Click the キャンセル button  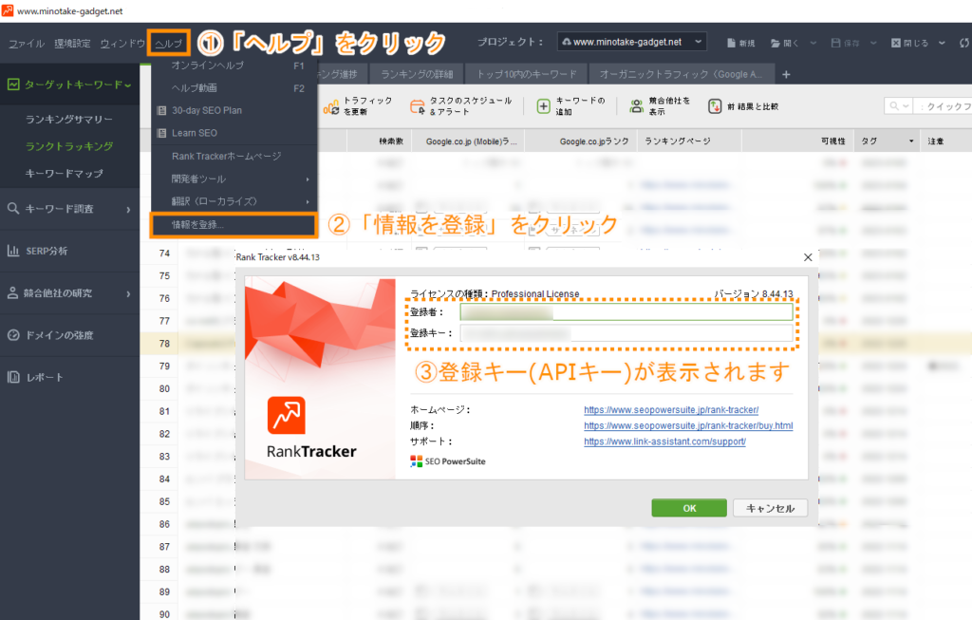(770, 508)
